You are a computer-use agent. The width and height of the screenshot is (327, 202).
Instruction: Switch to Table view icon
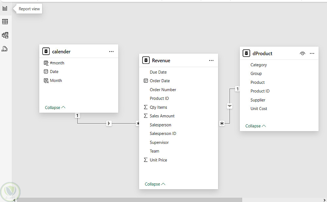pyautogui.click(x=5, y=22)
